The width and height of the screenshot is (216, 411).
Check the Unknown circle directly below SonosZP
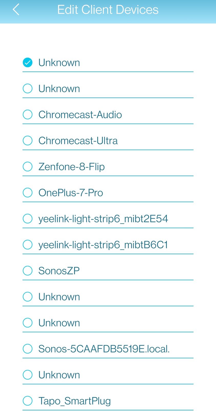[27, 297]
